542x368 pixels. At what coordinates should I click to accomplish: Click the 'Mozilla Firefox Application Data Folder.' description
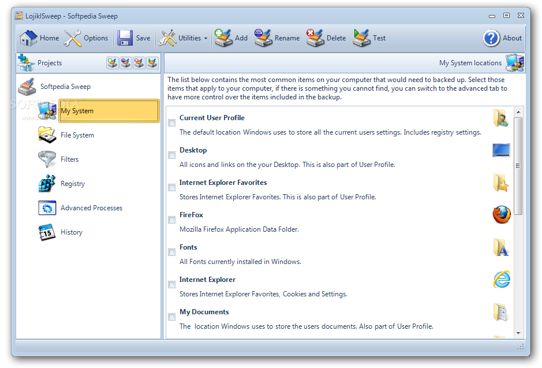pyautogui.click(x=239, y=229)
